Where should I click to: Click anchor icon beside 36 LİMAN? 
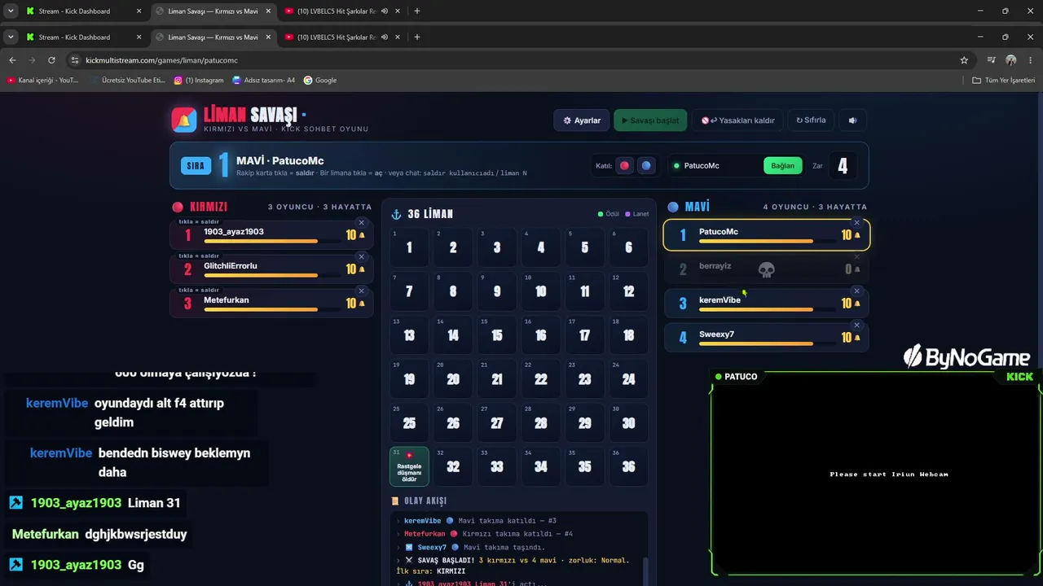(397, 214)
